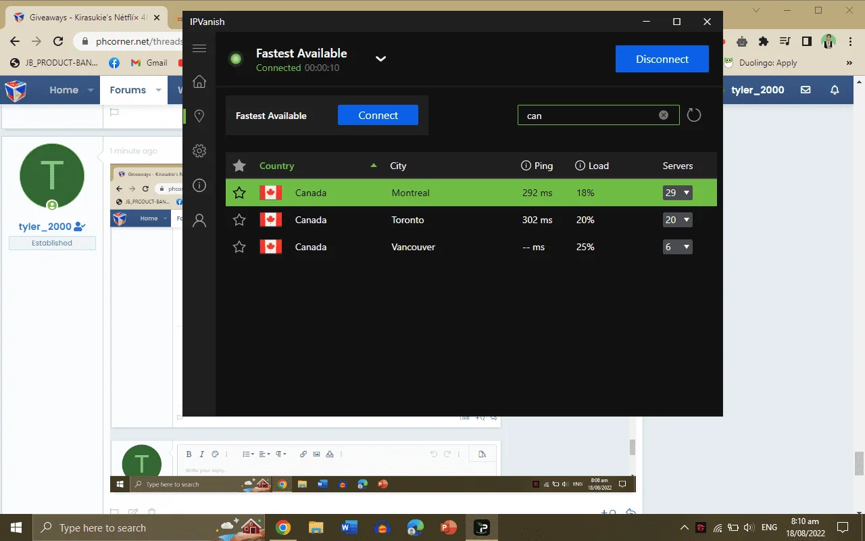The width and height of the screenshot is (865, 541).
Task: Open Montreal servers dropdown showing 29
Action: [678, 193]
